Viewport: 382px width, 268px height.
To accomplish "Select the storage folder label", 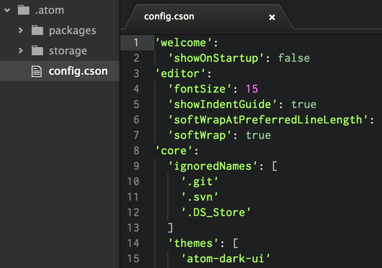I will [x=68, y=51].
